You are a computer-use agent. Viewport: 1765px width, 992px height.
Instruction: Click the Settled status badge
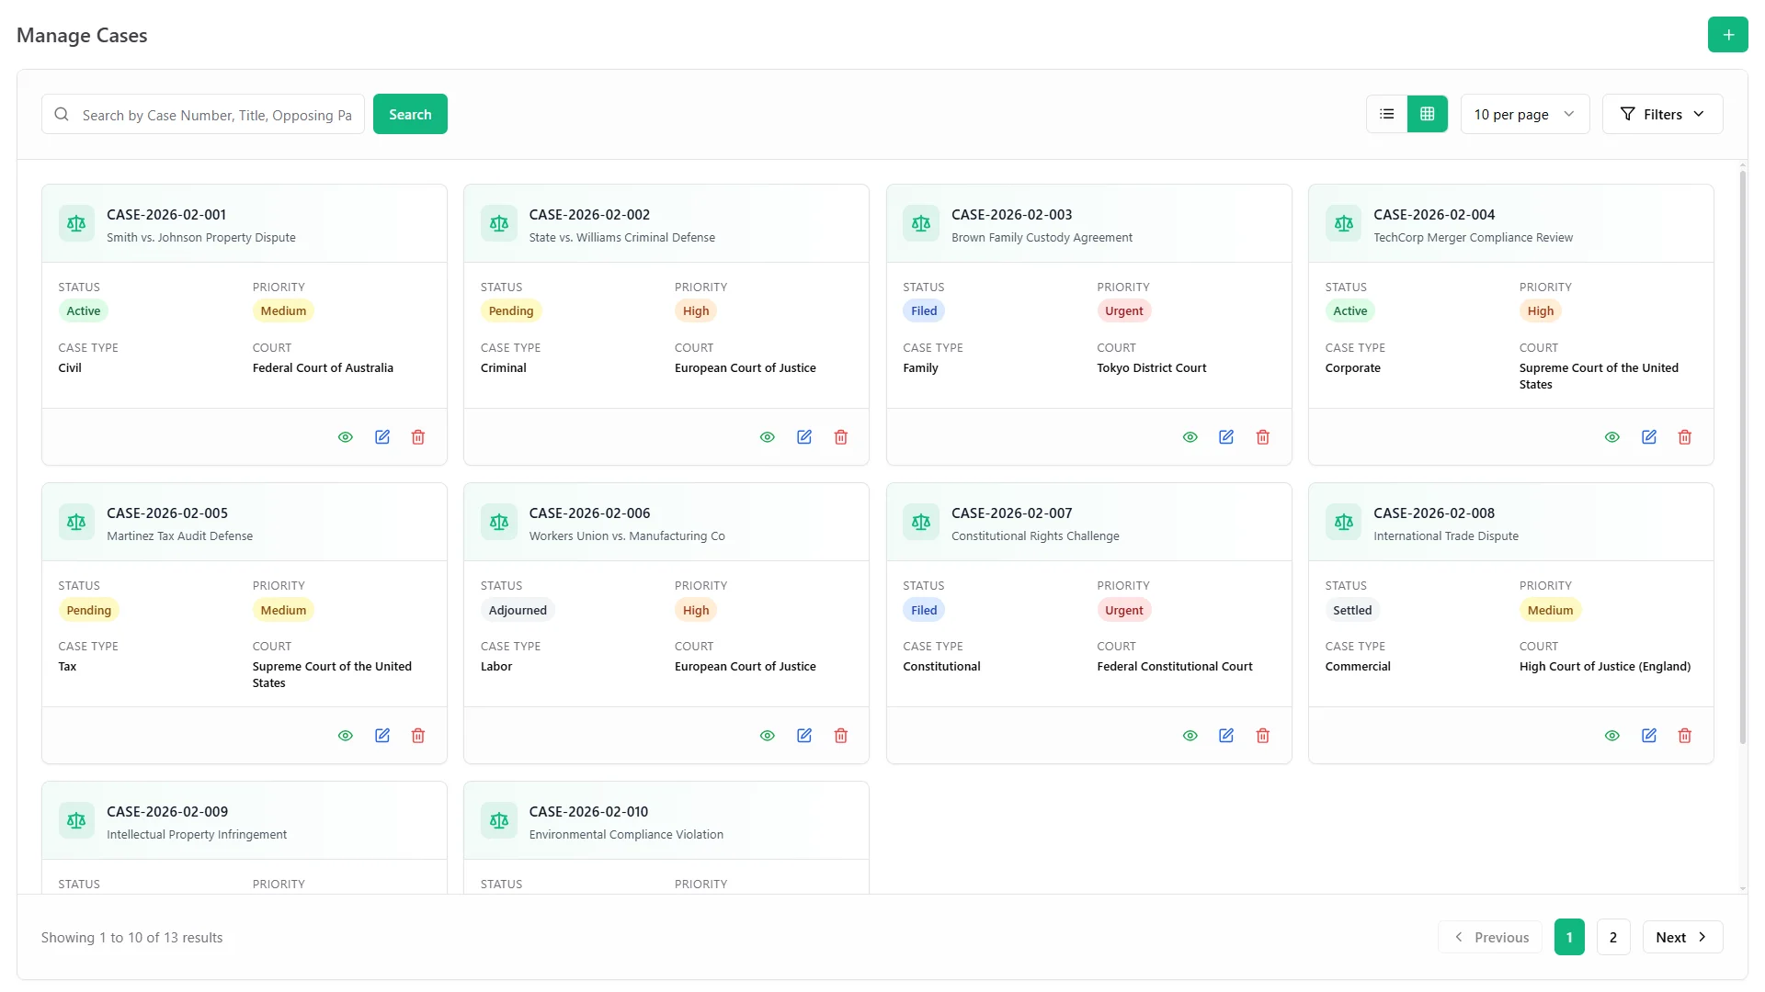click(1352, 610)
